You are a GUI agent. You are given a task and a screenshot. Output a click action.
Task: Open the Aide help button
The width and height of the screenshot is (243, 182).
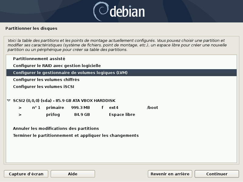73,174
